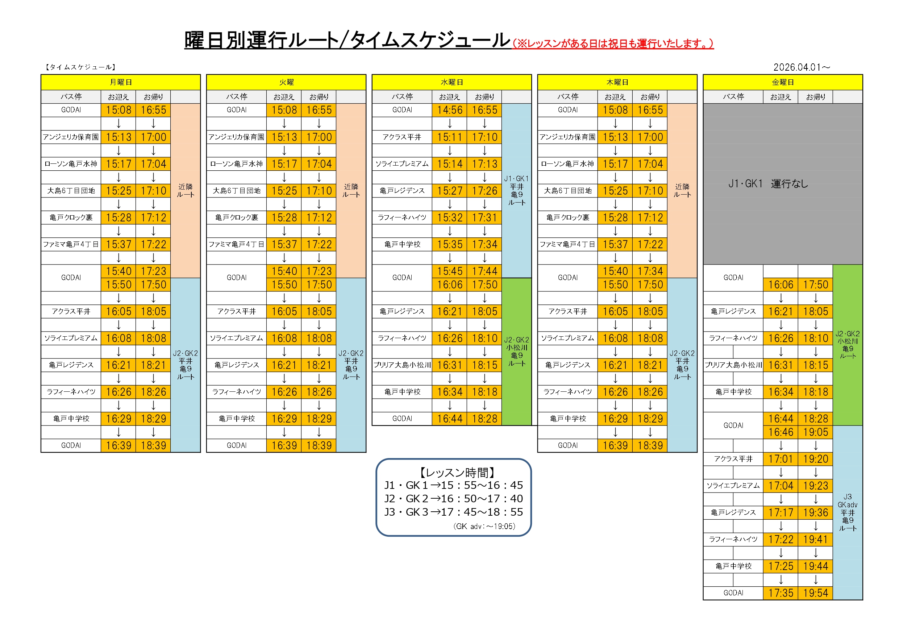Image resolution: width=899 pixels, height=636 pixels.
Task: Click Wednesday's green J2・GK2 小松川 route label
Action: (516, 351)
